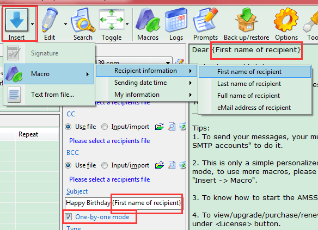Select Use file radio under CC
318x230 pixels.
coord(68,127)
